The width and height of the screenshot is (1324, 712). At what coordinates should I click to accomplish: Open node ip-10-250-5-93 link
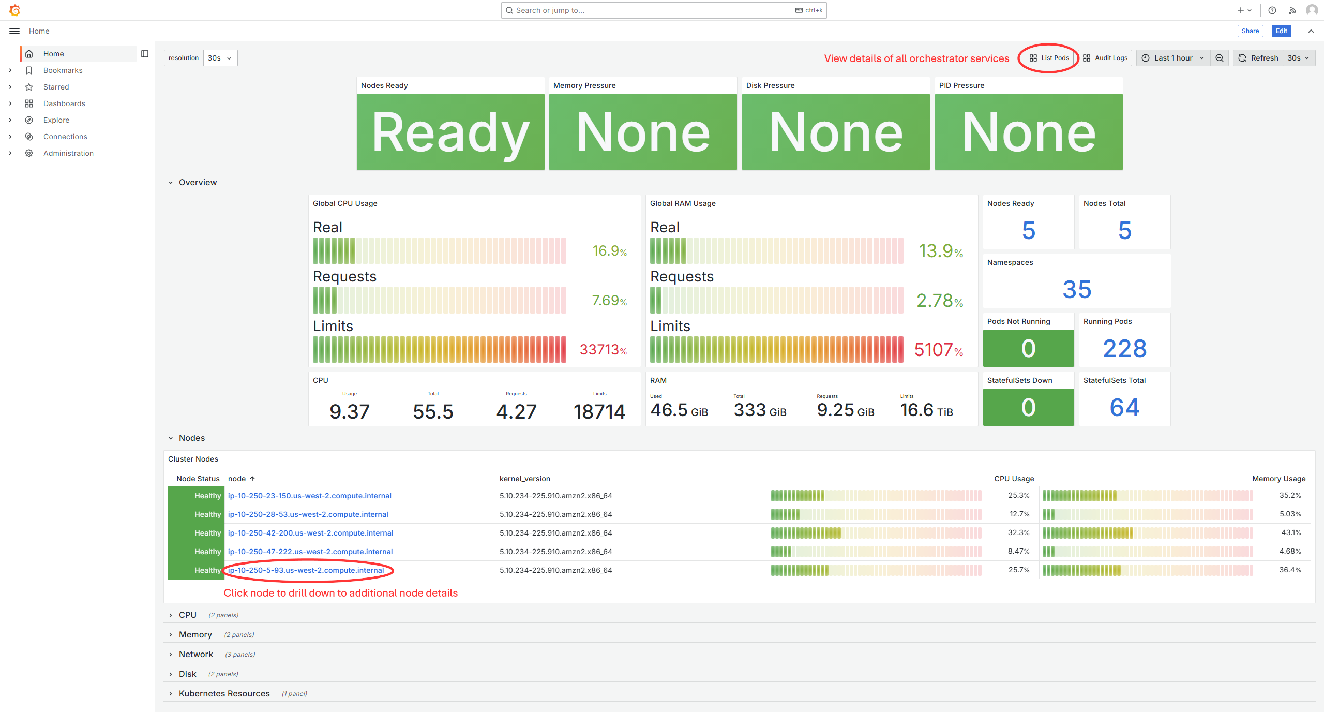(x=306, y=570)
